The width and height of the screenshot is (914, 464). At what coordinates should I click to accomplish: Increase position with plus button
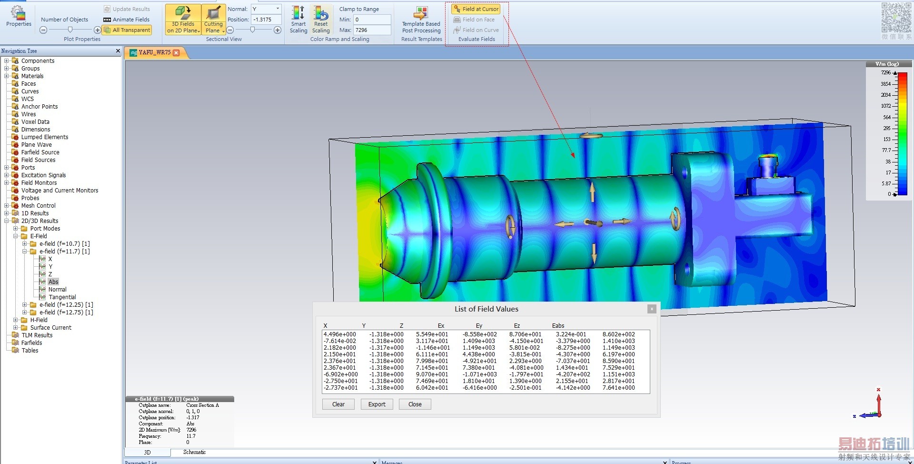pos(278,30)
